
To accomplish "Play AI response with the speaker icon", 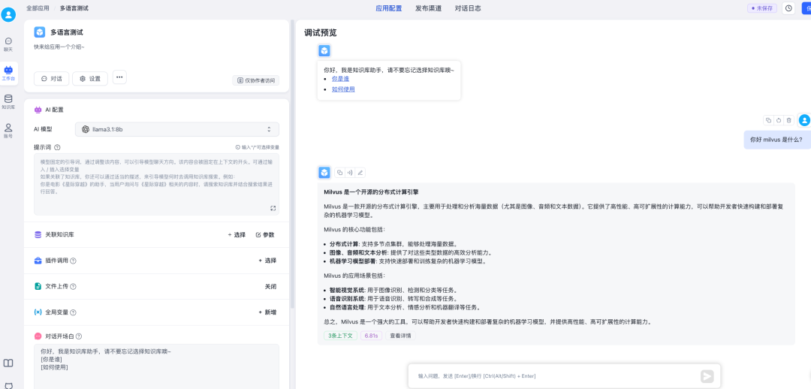I will (350, 173).
